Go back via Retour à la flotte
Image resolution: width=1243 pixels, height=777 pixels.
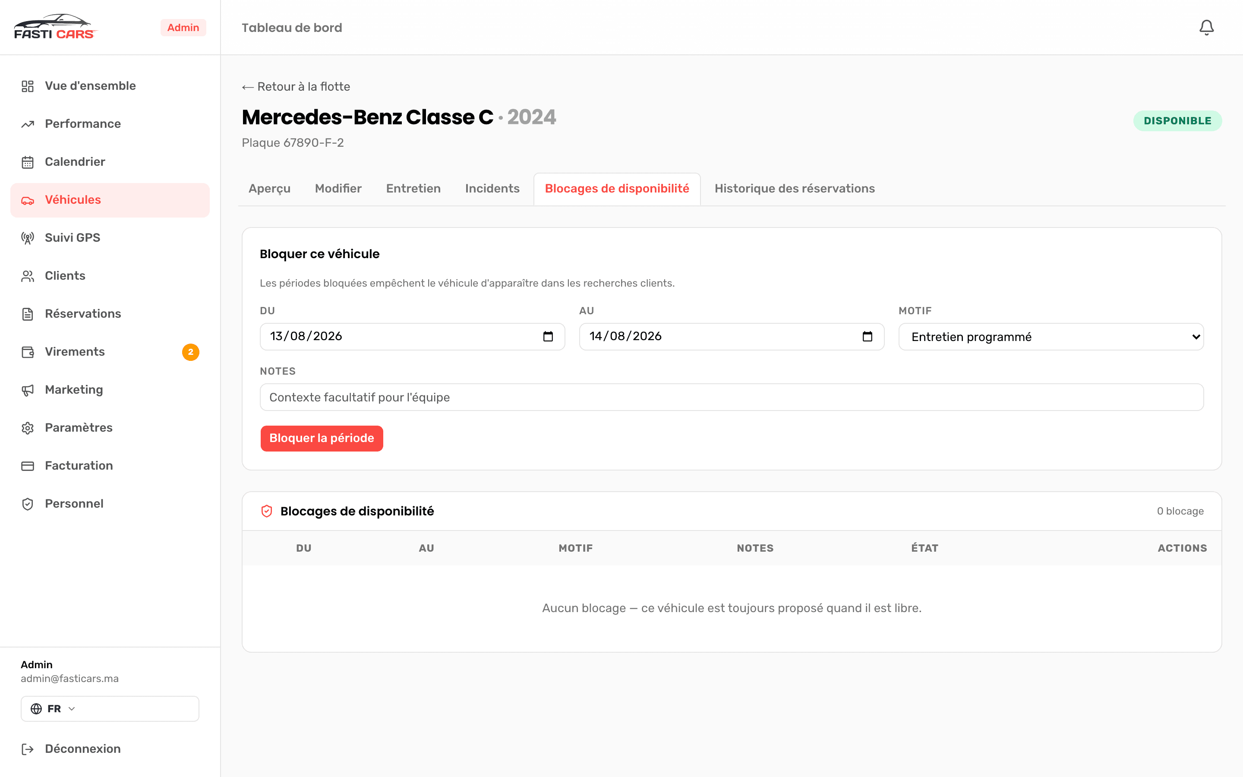pyautogui.click(x=296, y=87)
